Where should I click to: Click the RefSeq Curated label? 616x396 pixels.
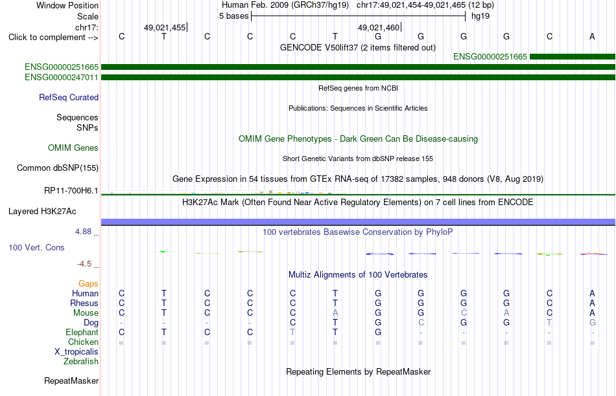point(69,97)
